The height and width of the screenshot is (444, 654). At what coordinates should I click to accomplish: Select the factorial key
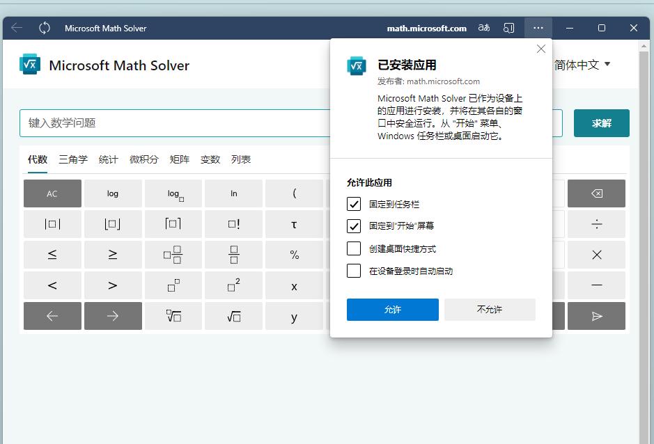click(x=233, y=223)
